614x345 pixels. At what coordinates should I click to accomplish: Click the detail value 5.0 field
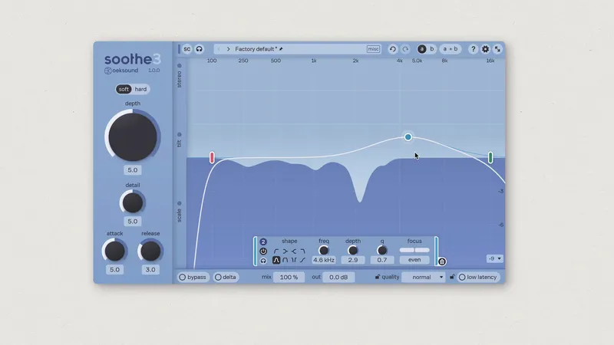(x=133, y=222)
